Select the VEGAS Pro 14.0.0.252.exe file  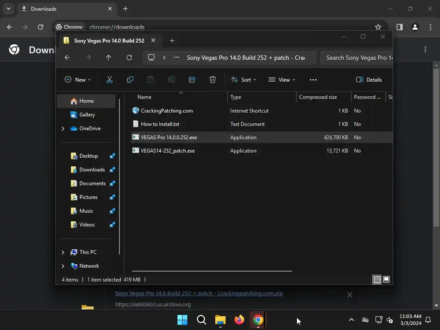tap(168, 137)
